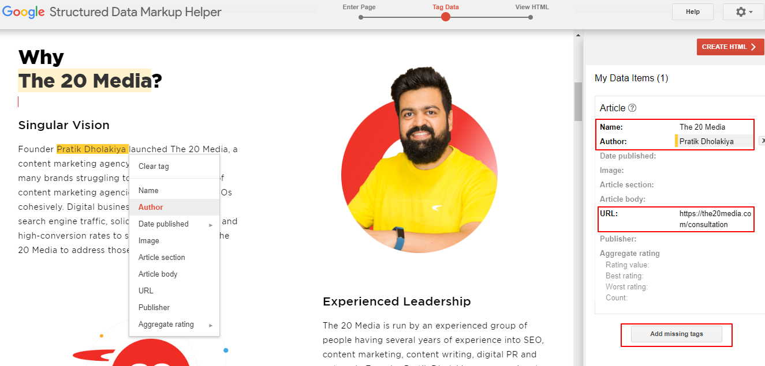
Task: Click the 'Worst rating:' field label
Action: coord(627,287)
